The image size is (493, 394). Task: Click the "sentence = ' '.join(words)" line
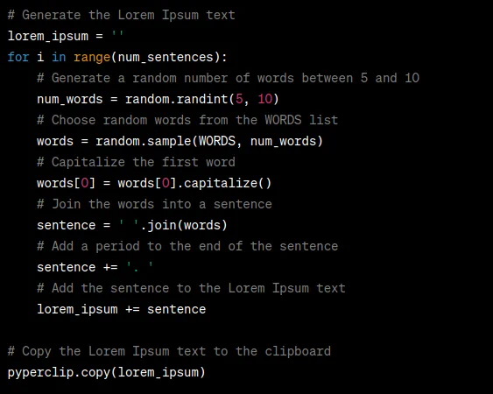132,225
